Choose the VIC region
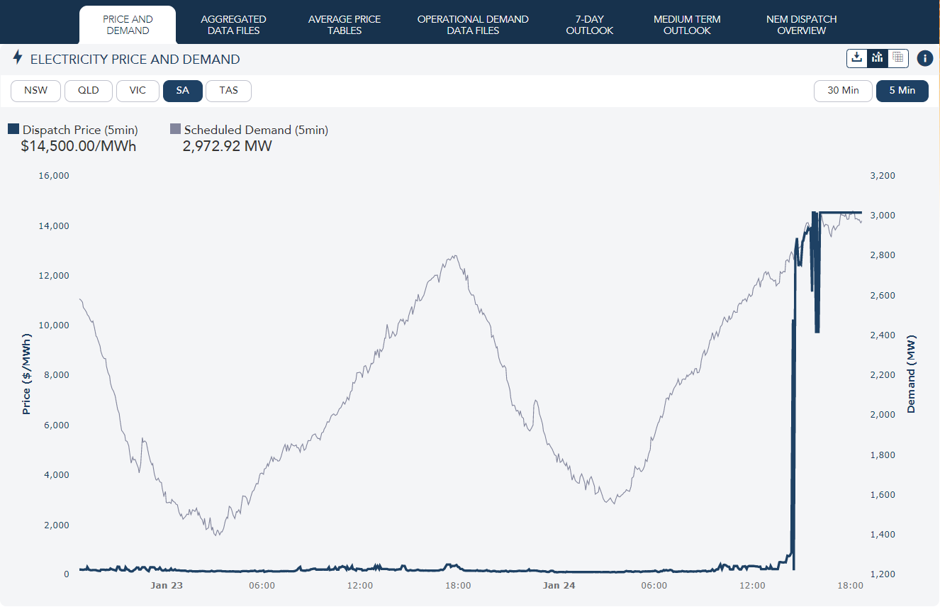940x607 pixels. [137, 91]
